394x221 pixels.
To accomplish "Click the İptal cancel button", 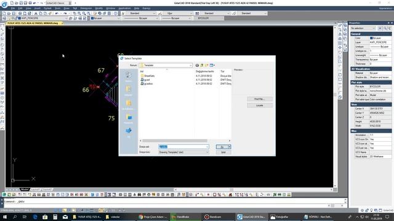I will 223,152.
